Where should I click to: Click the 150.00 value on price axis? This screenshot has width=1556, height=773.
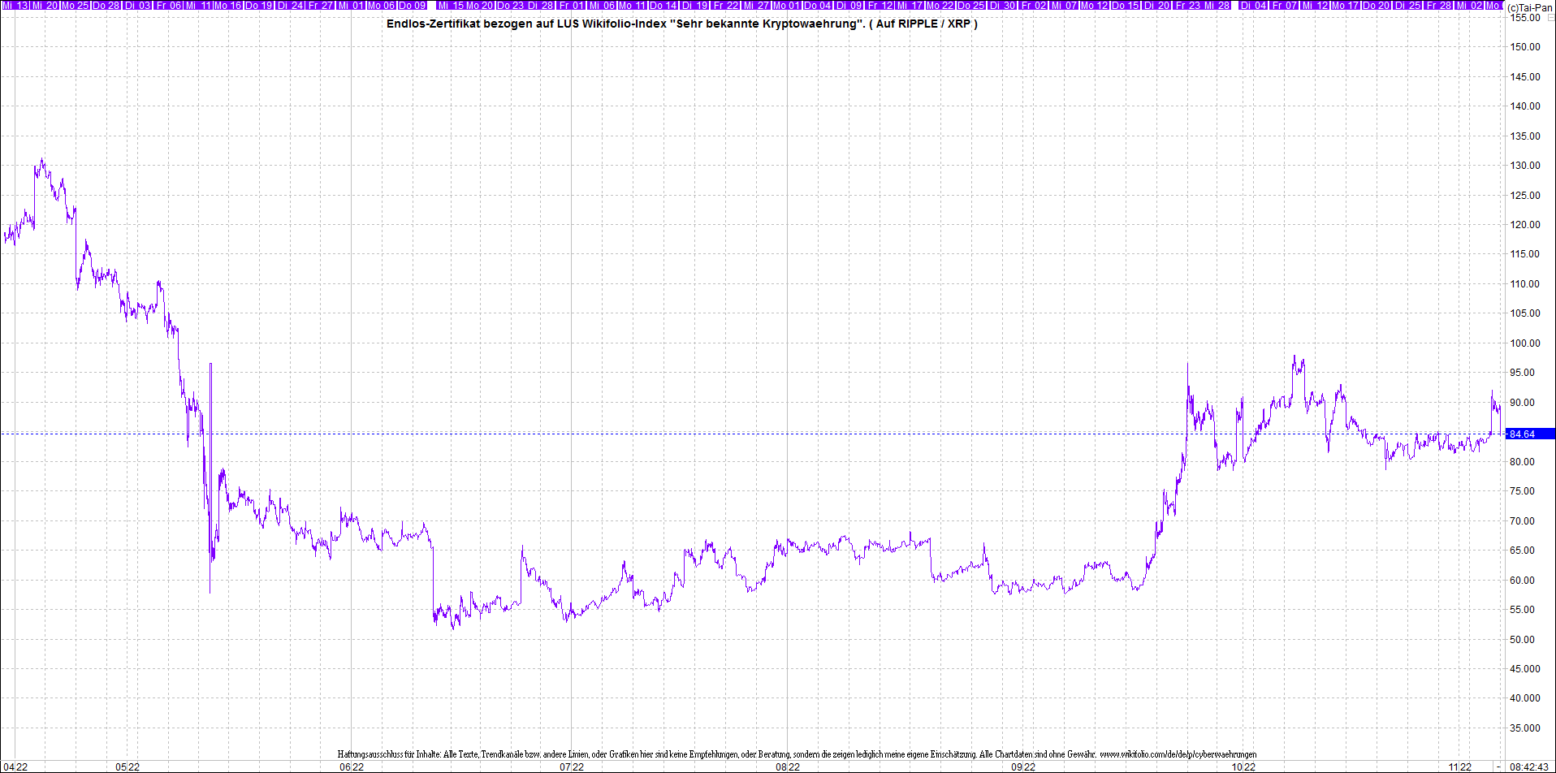[1525, 47]
